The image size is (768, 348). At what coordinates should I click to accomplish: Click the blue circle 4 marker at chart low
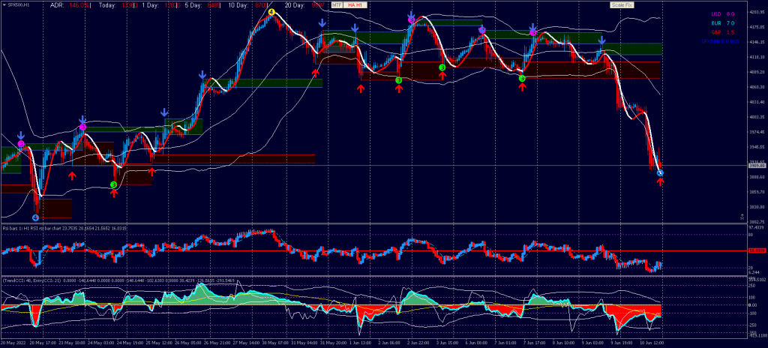tap(35, 217)
